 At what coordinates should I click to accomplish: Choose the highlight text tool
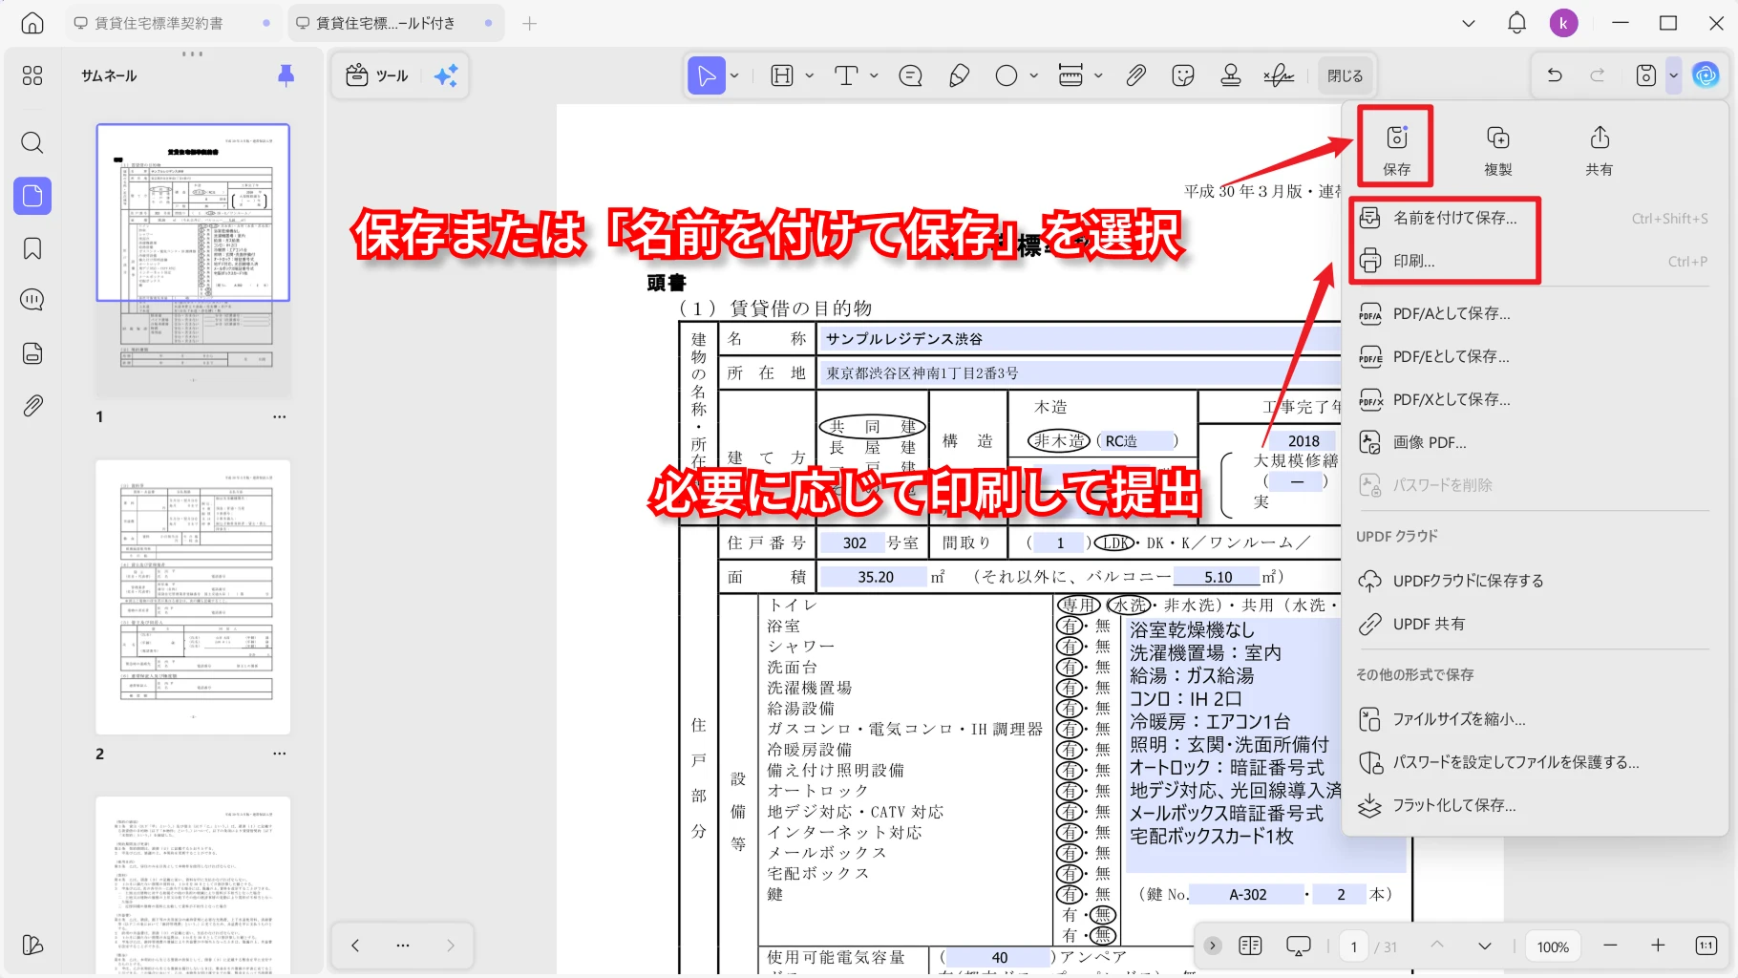tap(782, 75)
